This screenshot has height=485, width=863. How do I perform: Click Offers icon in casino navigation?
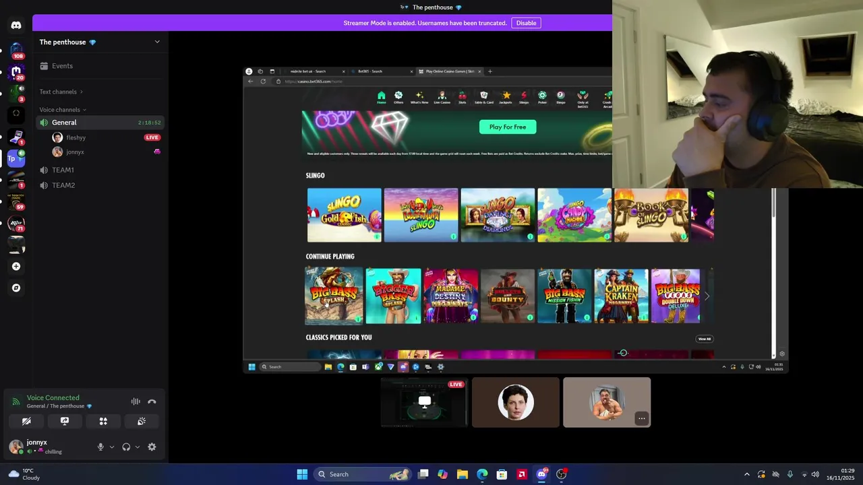(398, 98)
